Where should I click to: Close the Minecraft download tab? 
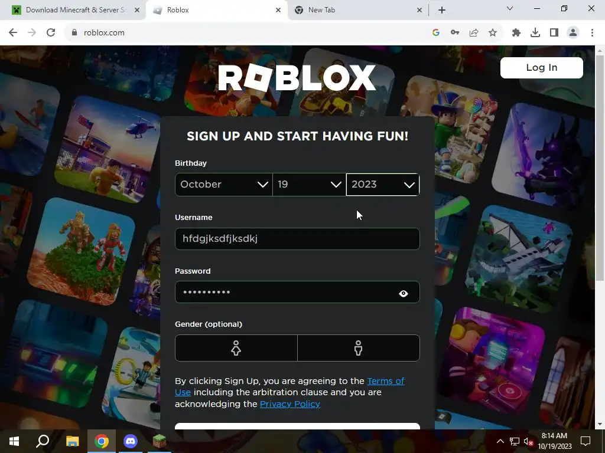coord(137,10)
